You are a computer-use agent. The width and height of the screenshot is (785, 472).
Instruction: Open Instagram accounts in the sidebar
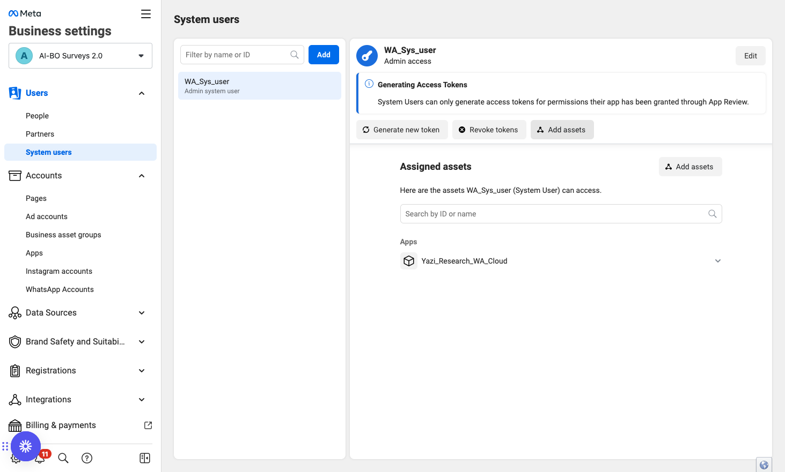(59, 271)
